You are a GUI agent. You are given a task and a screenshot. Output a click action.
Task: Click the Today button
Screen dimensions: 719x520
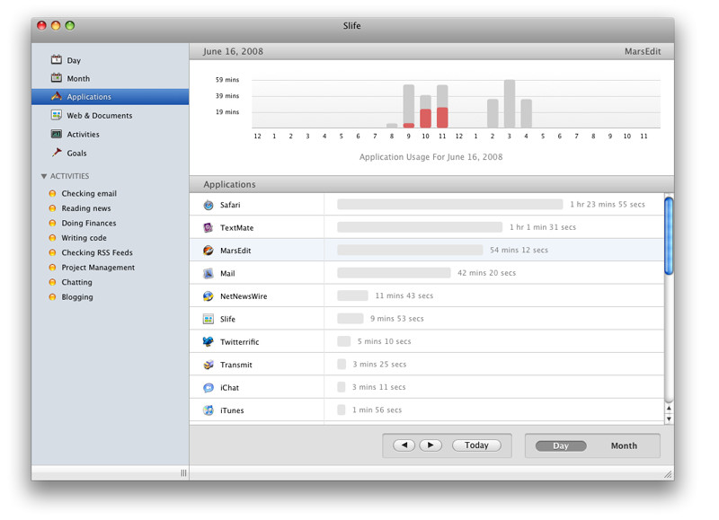click(x=476, y=445)
